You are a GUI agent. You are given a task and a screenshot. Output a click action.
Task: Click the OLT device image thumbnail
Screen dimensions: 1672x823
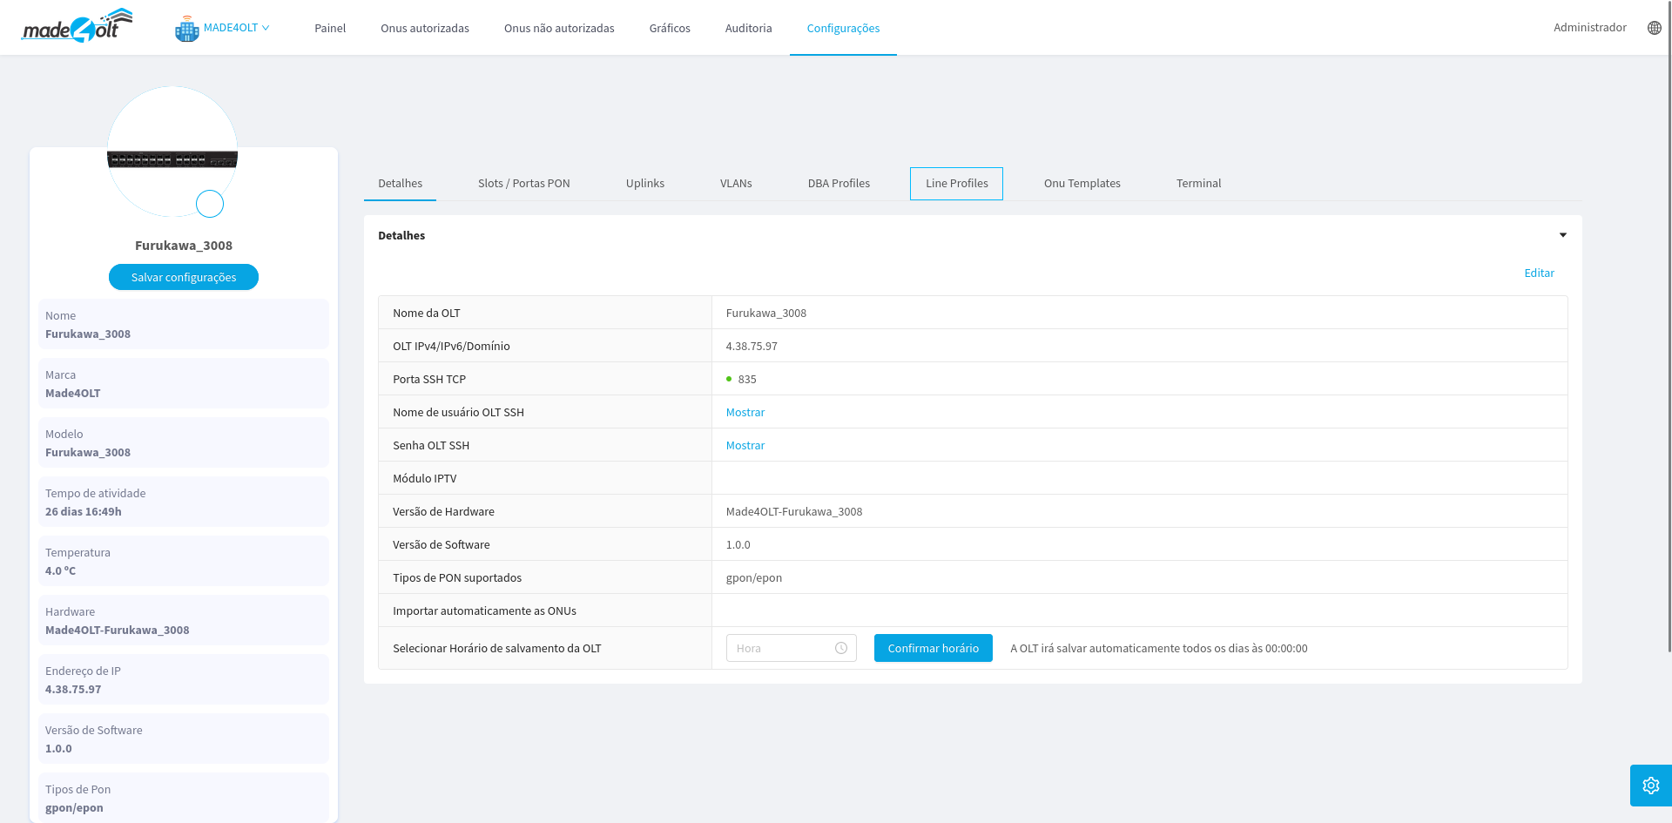(x=172, y=159)
